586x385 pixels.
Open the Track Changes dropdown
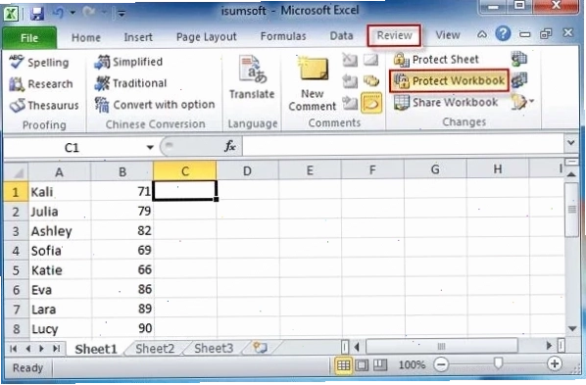coord(522,102)
